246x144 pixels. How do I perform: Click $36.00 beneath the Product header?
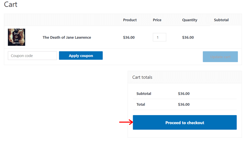tap(129, 37)
